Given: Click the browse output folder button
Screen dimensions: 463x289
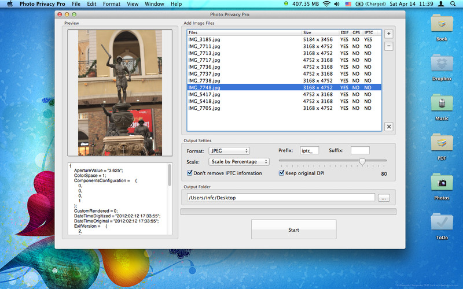Looking at the screenshot, I should pyautogui.click(x=384, y=198).
